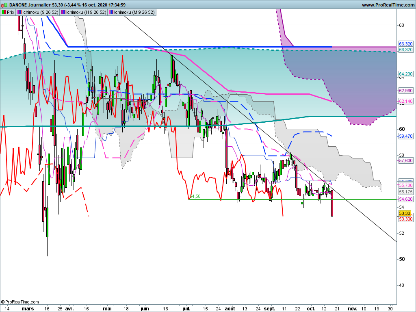Open Ichimoku (H 9 26 52) indicator settings

[x=86, y=12]
